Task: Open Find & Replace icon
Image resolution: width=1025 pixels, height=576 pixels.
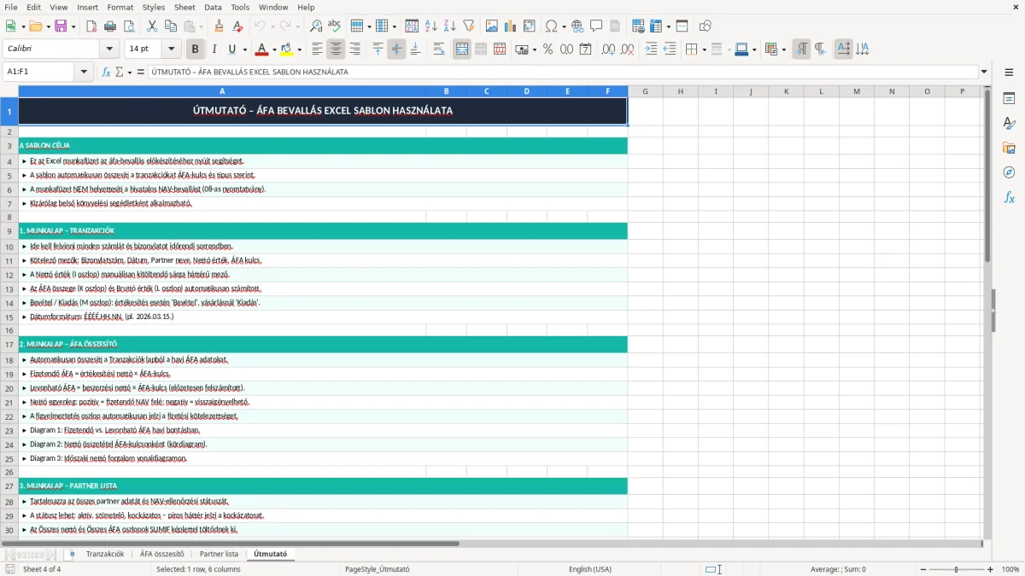Action: point(316,26)
